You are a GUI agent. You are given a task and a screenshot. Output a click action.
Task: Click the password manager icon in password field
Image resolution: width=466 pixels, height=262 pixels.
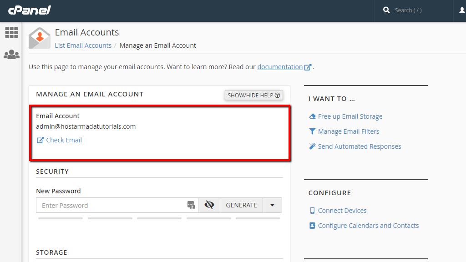[x=191, y=205]
